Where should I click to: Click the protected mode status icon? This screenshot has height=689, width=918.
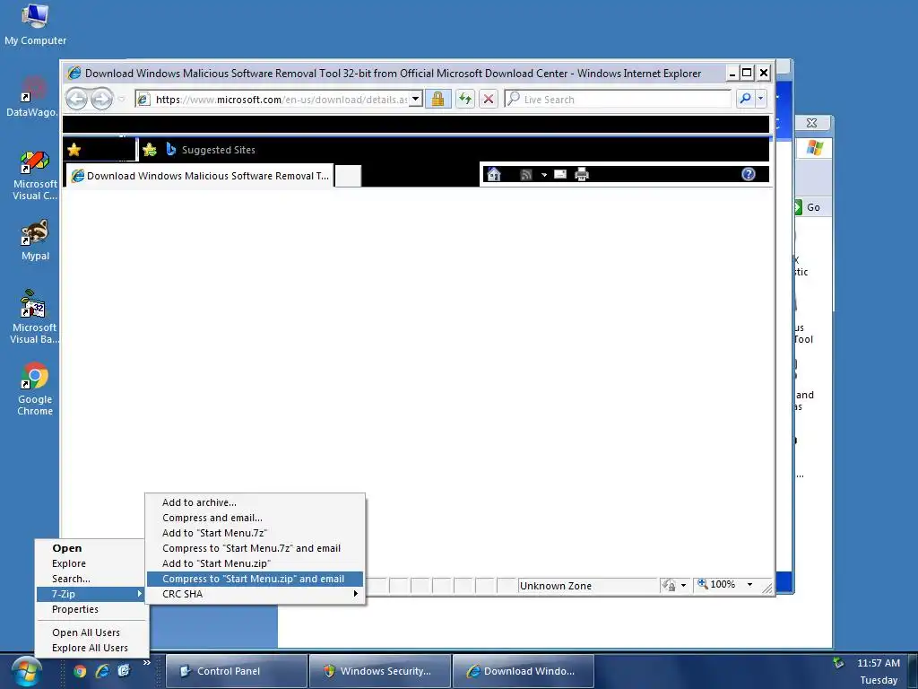pyautogui.click(x=669, y=585)
